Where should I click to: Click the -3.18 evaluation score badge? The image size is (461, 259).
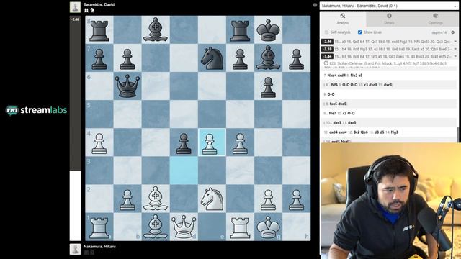[x=327, y=49]
